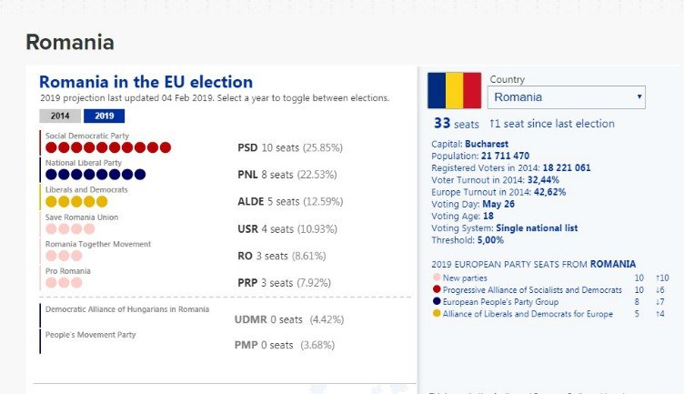Open the Country dropdown showing Romania
Screen dimensions: 684x394
(x=567, y=96)
